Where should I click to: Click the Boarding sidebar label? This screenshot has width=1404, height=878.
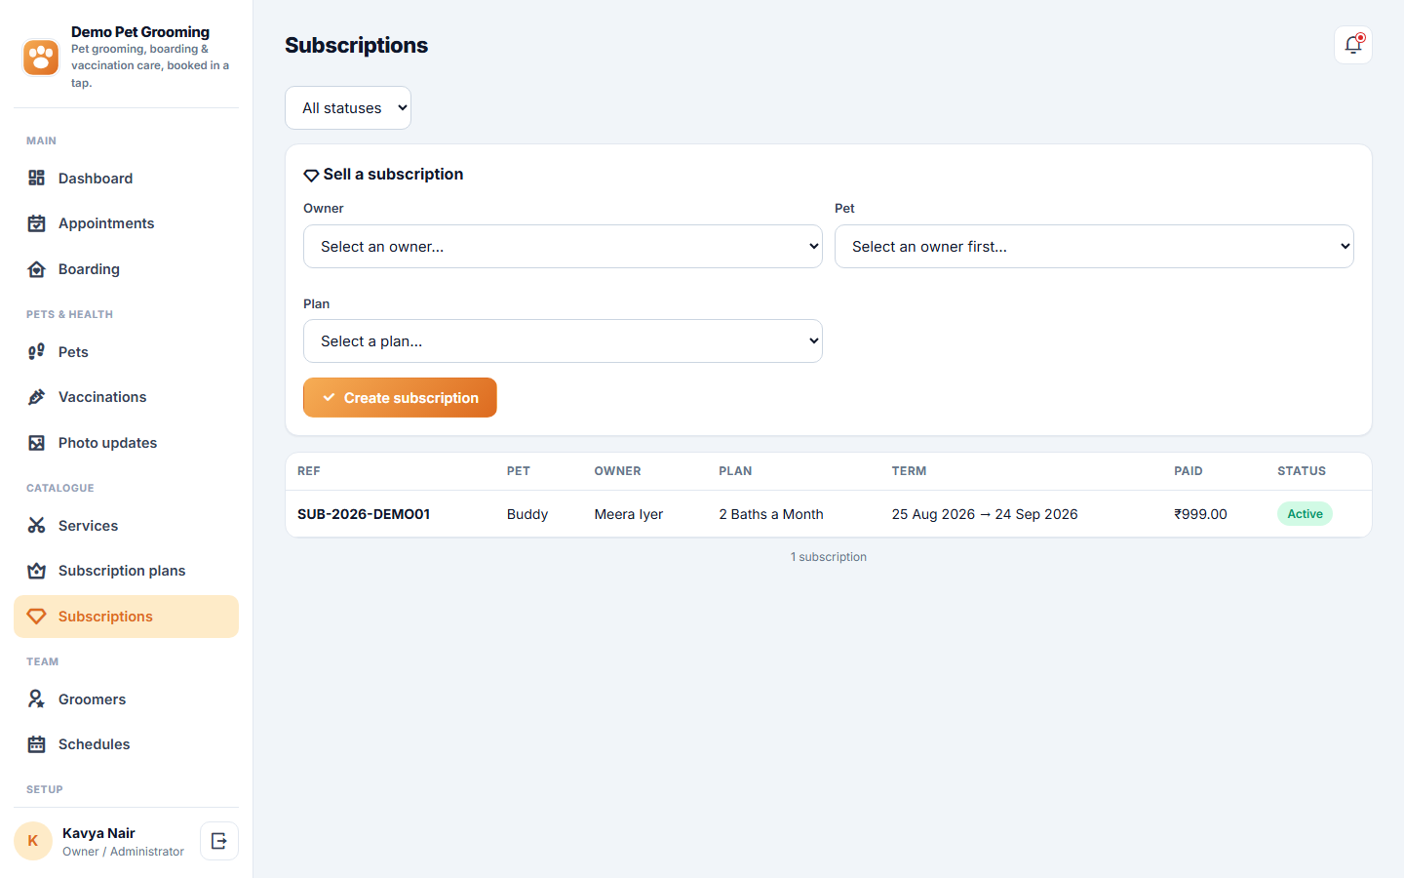[89, 269]
